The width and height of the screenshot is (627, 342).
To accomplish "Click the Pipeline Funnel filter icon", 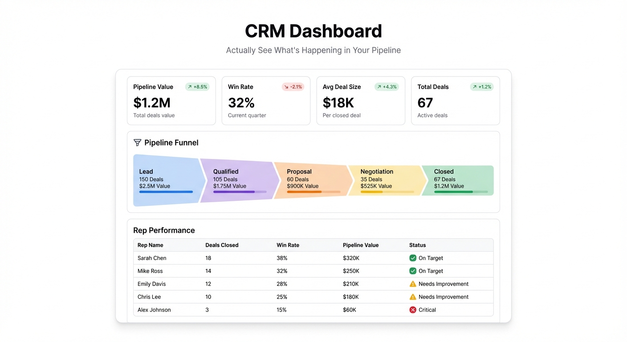I will point(137,142).
